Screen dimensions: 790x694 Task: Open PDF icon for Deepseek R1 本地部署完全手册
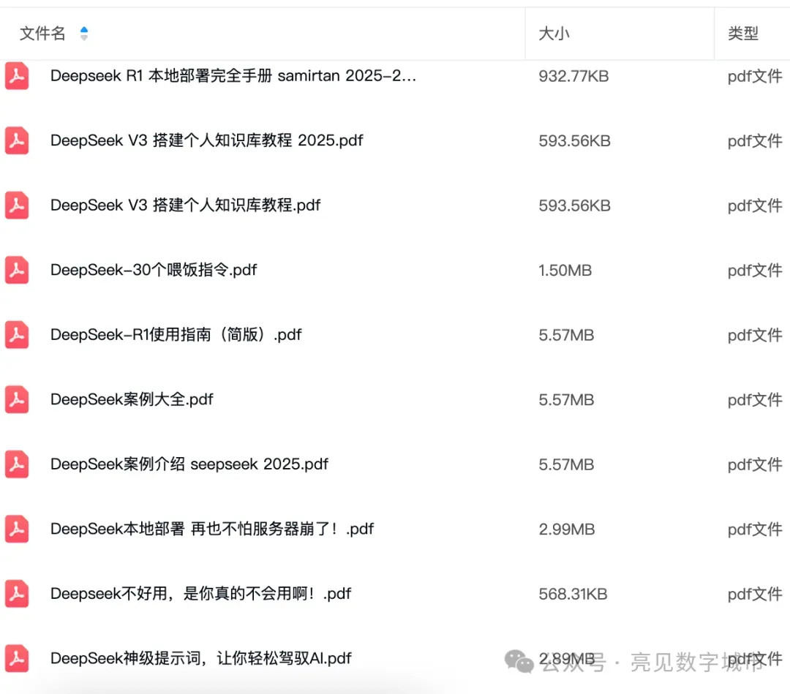[x=17, y=76]
